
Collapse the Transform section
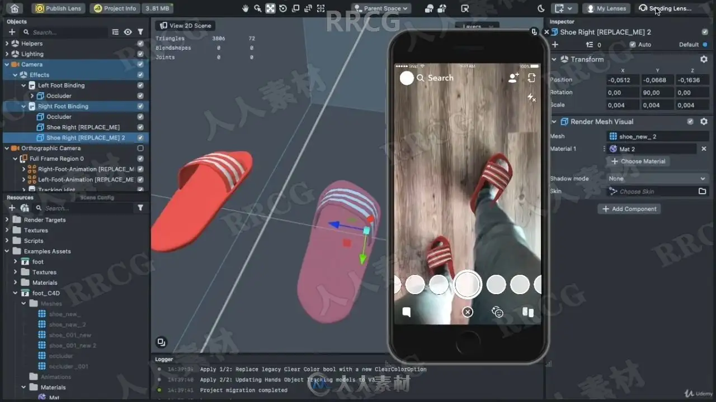click(x=554, y=59)
